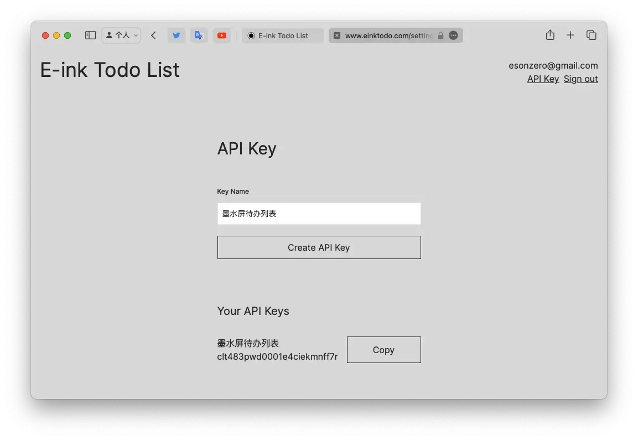
Task: Copy the 墨水屏待办列表 API key
Action: 383,349
